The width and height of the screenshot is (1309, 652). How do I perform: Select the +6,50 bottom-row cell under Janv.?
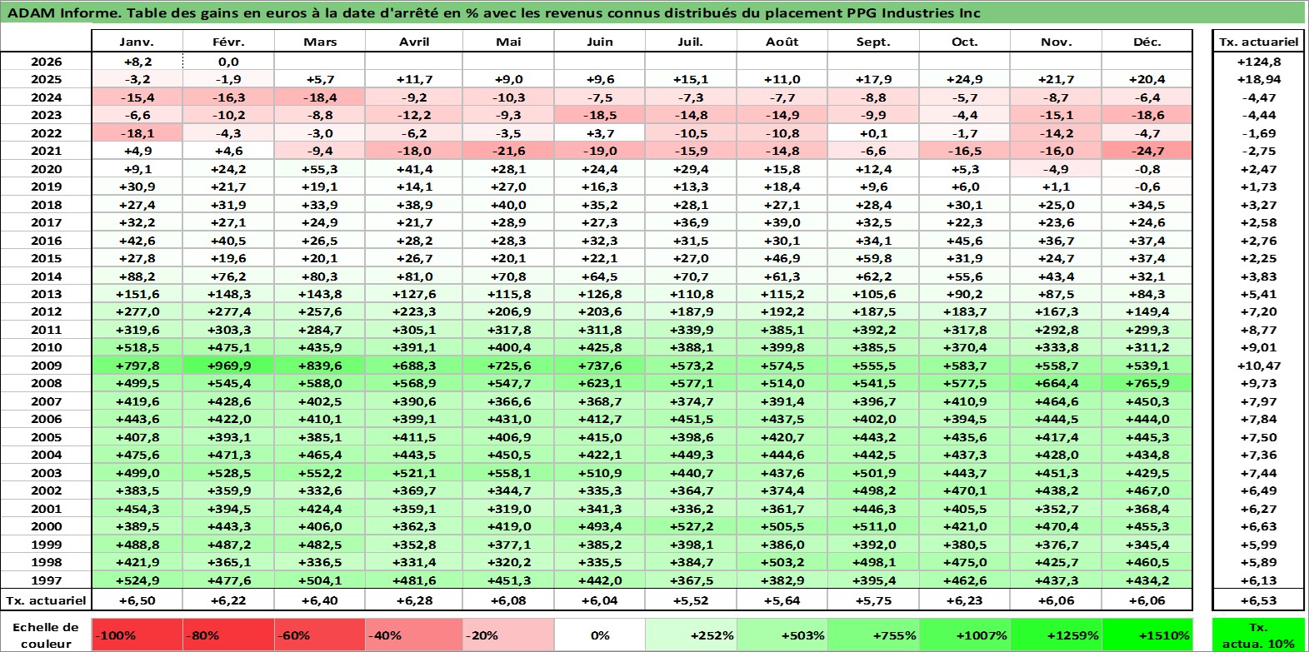[137, 600]
